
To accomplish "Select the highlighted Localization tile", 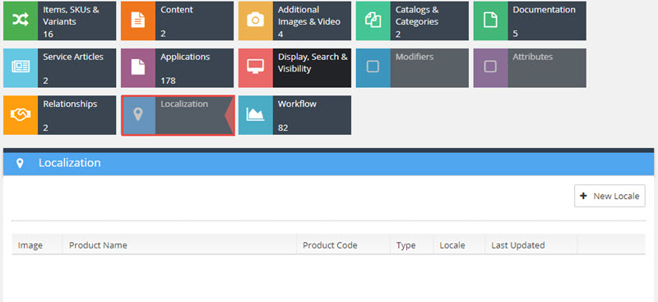I will [178, 115].
